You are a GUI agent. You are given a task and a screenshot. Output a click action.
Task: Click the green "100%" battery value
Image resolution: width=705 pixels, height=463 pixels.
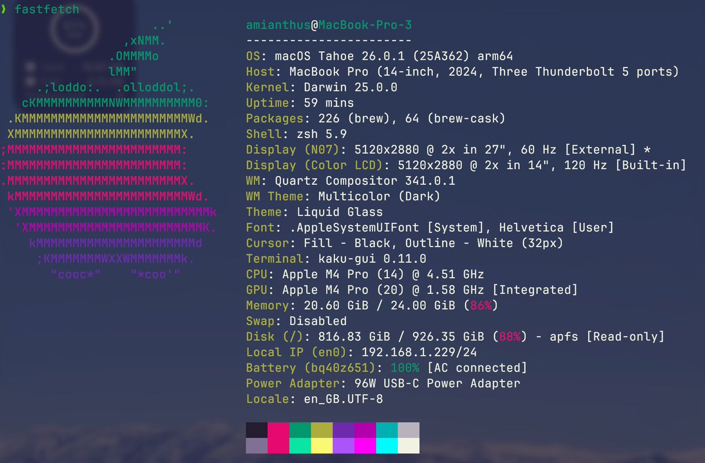click(x=405, y=368)
